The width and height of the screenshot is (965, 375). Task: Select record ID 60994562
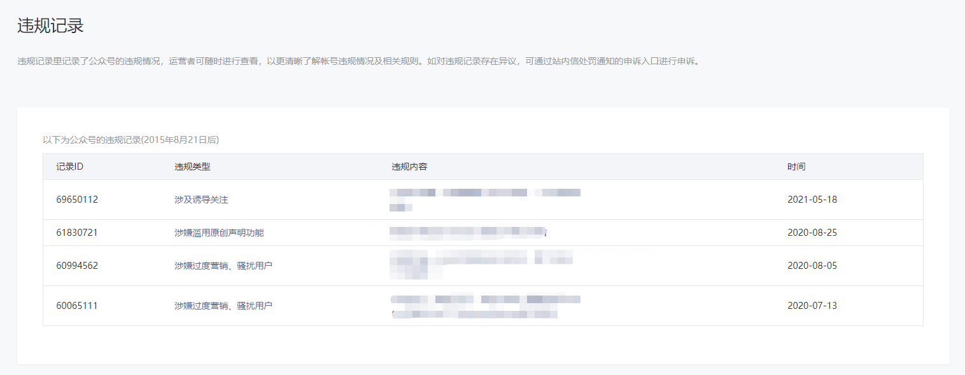[77, 266]
